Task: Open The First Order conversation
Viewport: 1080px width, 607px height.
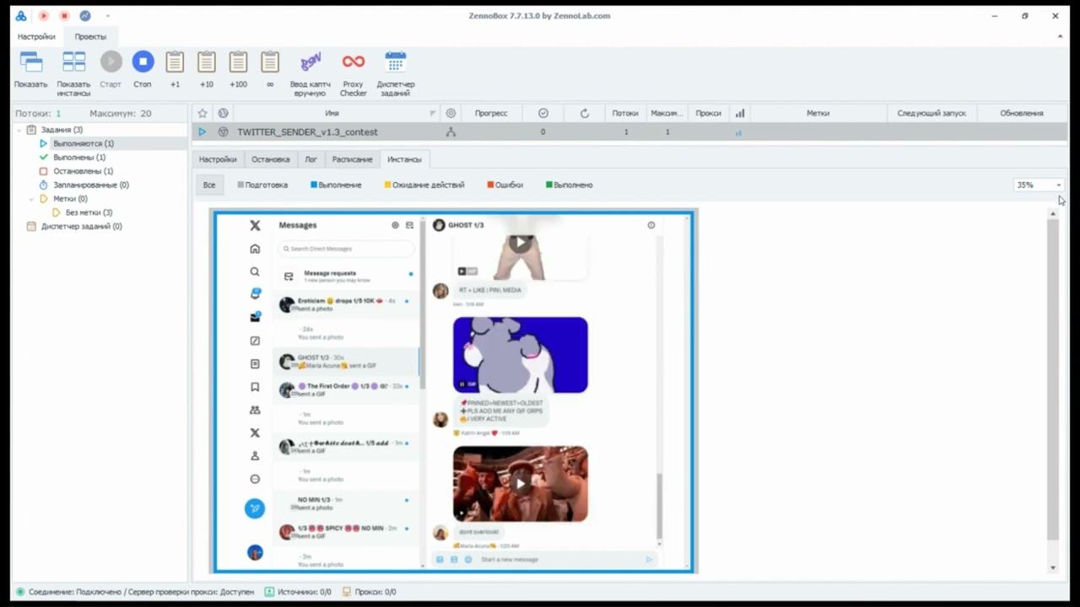Action: point(347,389)
